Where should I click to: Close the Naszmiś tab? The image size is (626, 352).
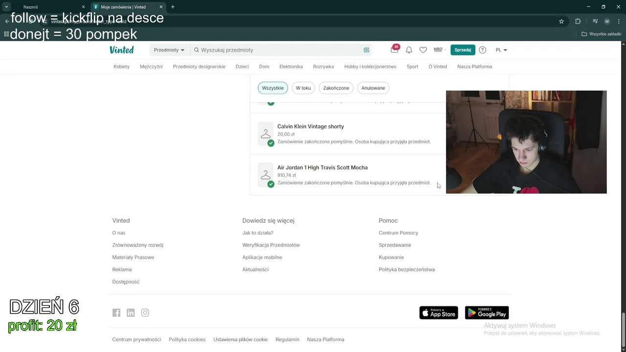pos(83,7)
